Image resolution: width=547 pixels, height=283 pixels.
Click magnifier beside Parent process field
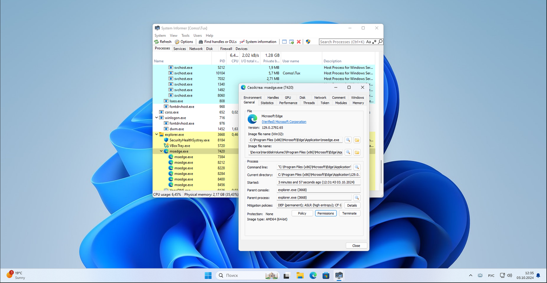pyautogui.click(x=357, y=198)
